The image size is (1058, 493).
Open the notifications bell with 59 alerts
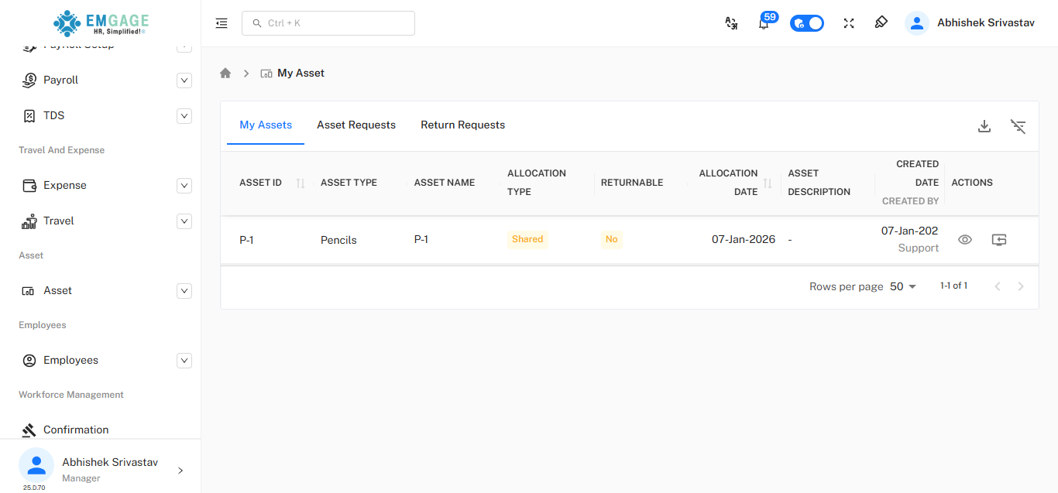tap(764, 23)
